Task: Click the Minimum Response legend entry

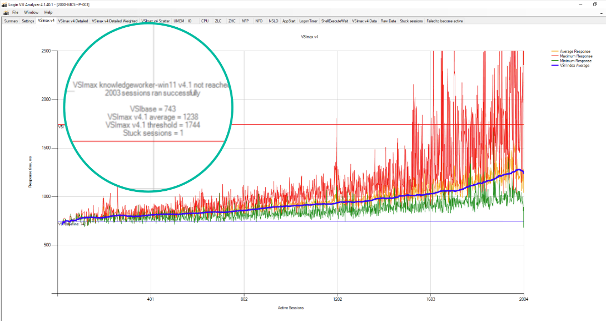Action: [575, 61]
